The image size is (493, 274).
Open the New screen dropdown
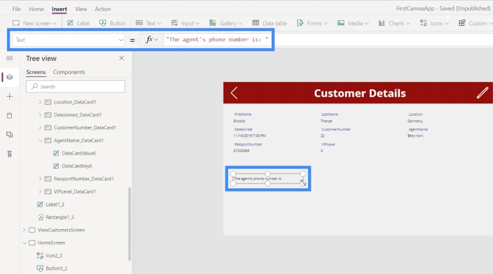[35, 23]
